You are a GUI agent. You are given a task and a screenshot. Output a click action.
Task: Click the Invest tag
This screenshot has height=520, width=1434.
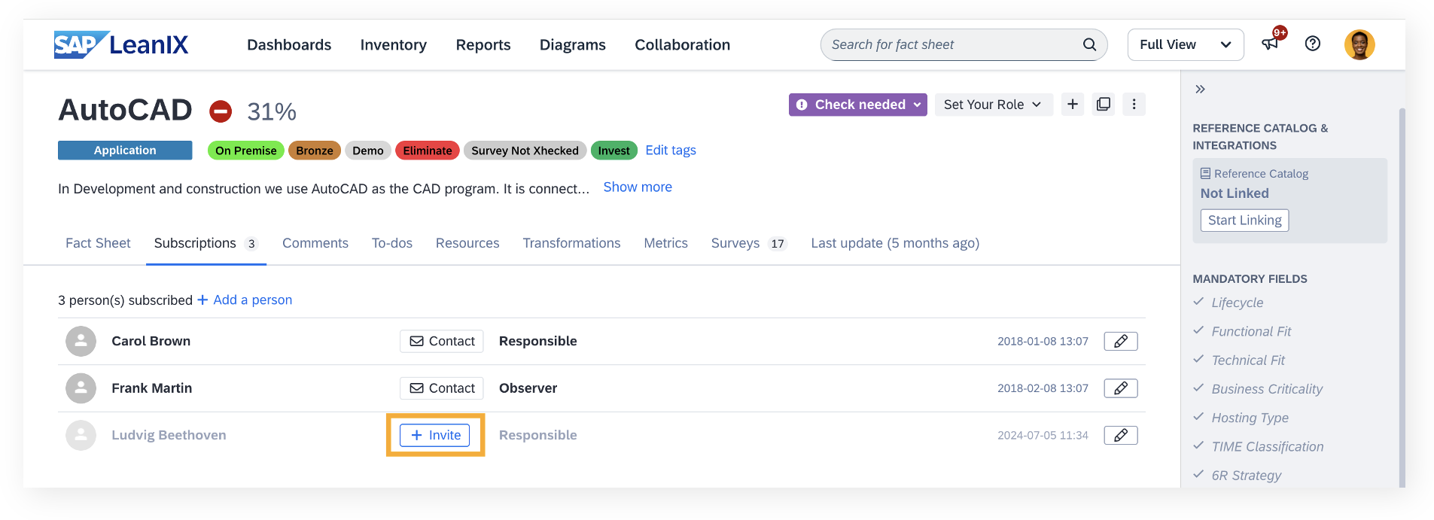[614, 151]
